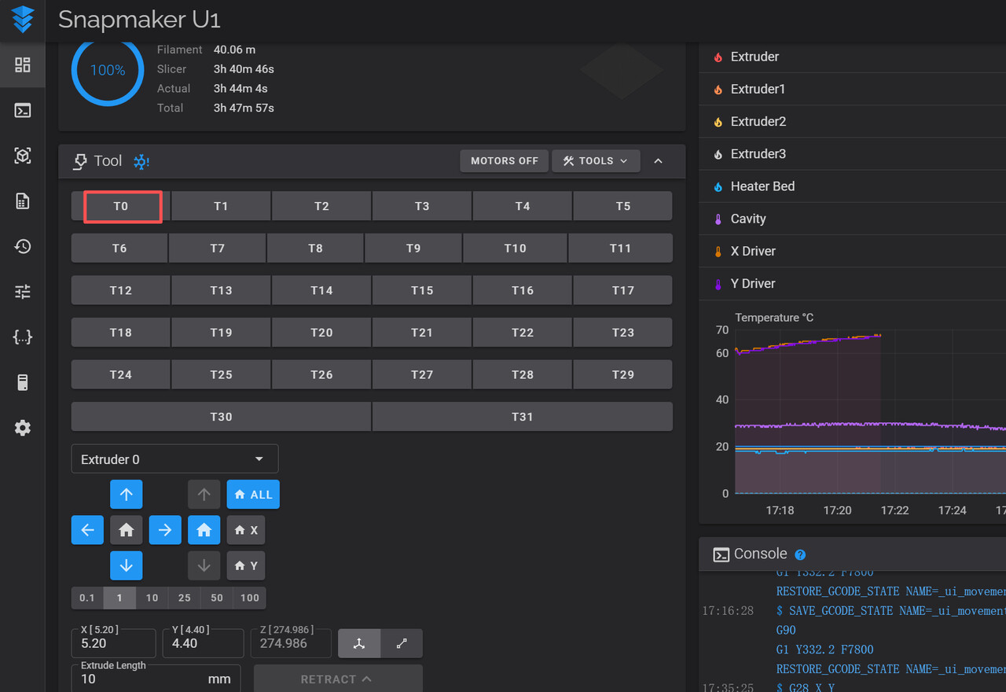Click the Y Driver thermometer icon
Screen dimensions: 1006x692
point(718,284)
